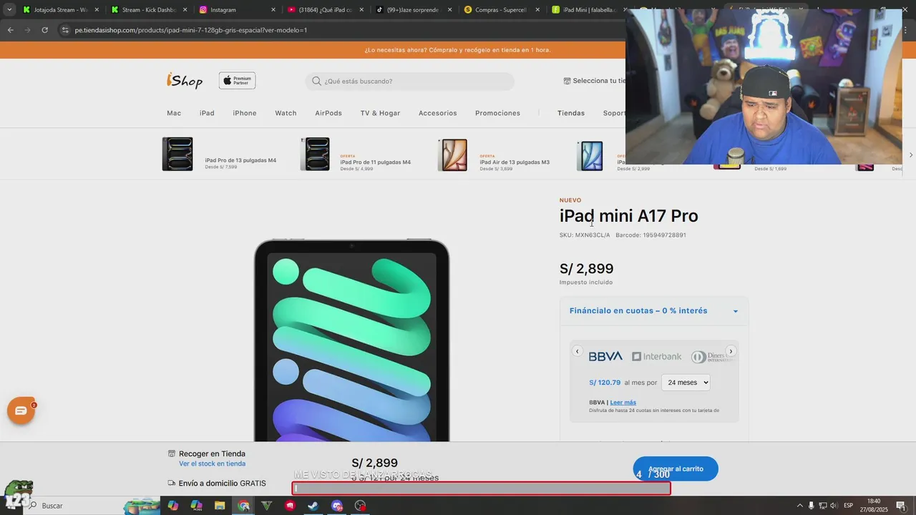Open the TV & Hogar navigation item
916x515 pixels.
[380, 113]
